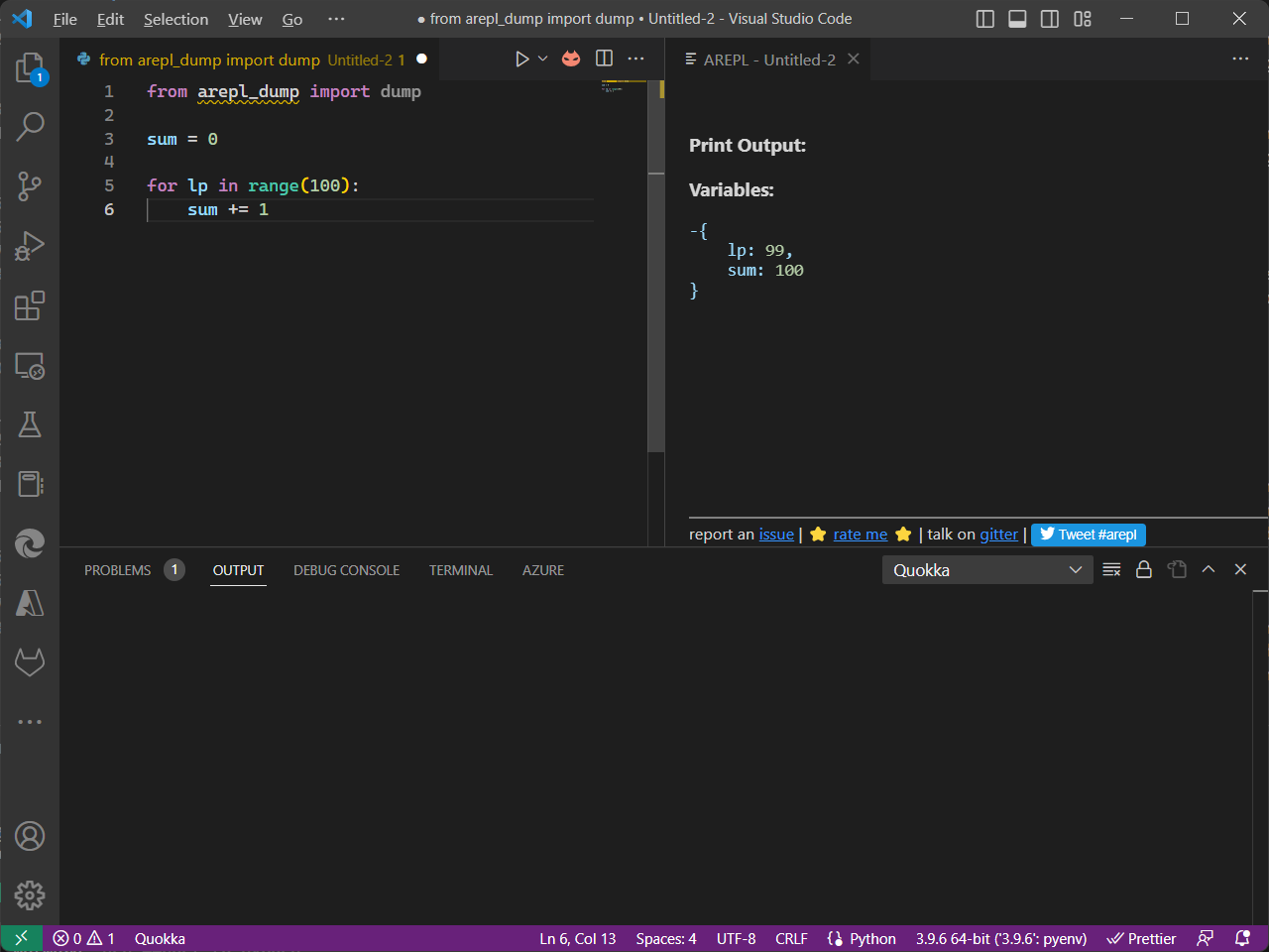Open the Edge browser tools icon
The height and width of the screenshot is (952, 1269).
(x=30, y=543)
